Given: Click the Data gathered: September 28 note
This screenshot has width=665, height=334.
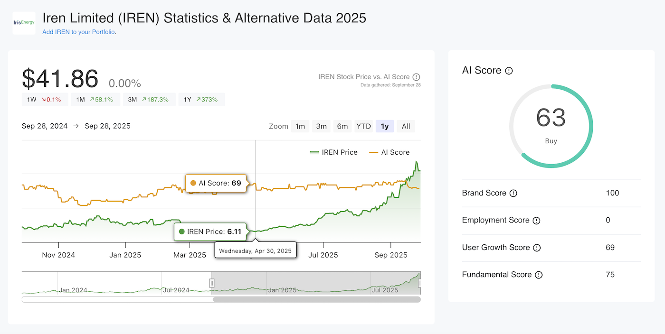Looking at the screenshot, I should click(391, 85).
